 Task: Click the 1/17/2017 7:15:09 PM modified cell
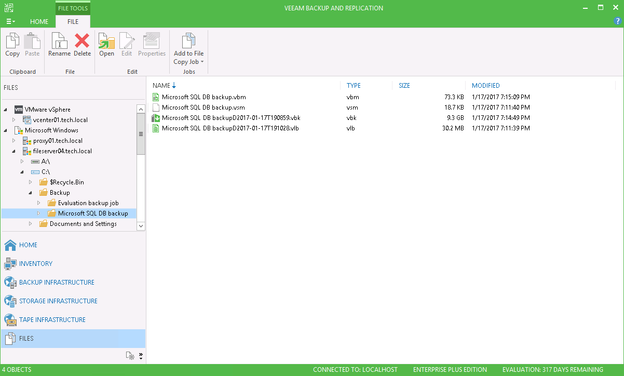501,97
